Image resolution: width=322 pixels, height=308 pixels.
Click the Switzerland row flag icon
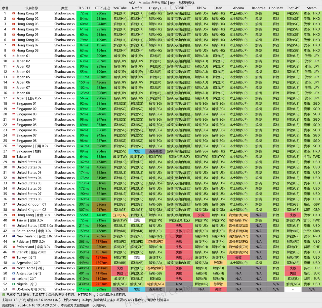pos(14,247)
